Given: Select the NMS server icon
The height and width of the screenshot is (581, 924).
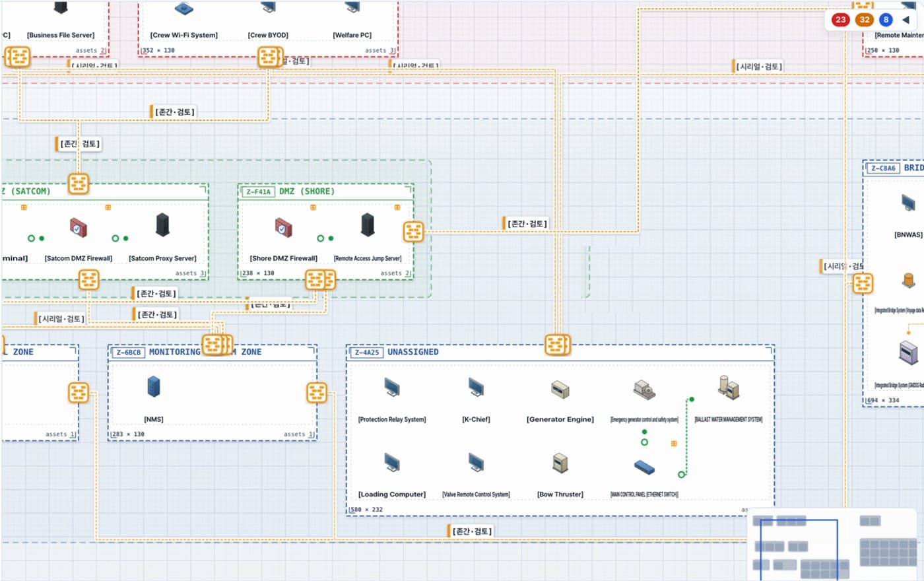Looking at the screenshot, I should tap(154, 387).
